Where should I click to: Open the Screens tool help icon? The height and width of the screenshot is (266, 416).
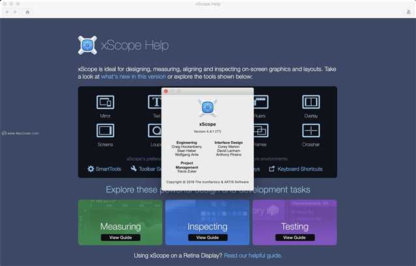105,130
